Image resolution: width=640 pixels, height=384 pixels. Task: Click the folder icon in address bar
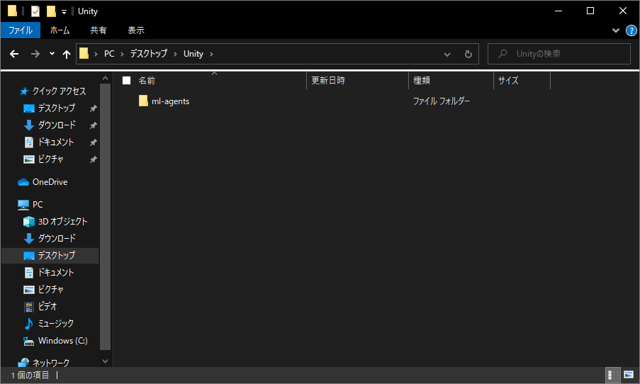pyautogui.click(x=84, y=53)
